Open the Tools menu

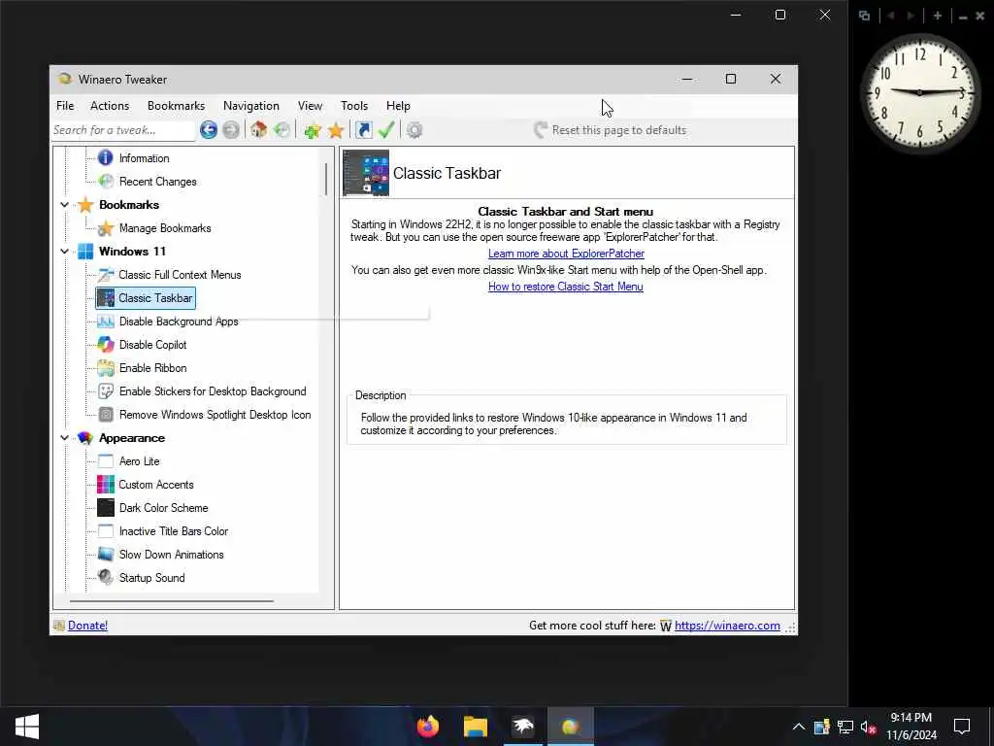354,106
